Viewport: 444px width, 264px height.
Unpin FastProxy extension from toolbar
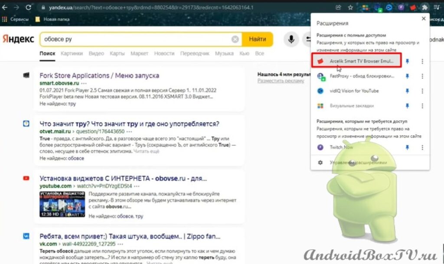click(407, 76)
